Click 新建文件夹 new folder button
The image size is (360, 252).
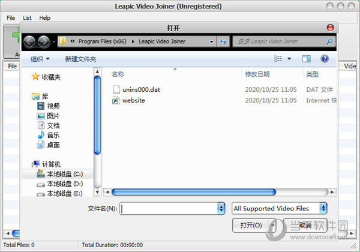(x=80, y=59)
